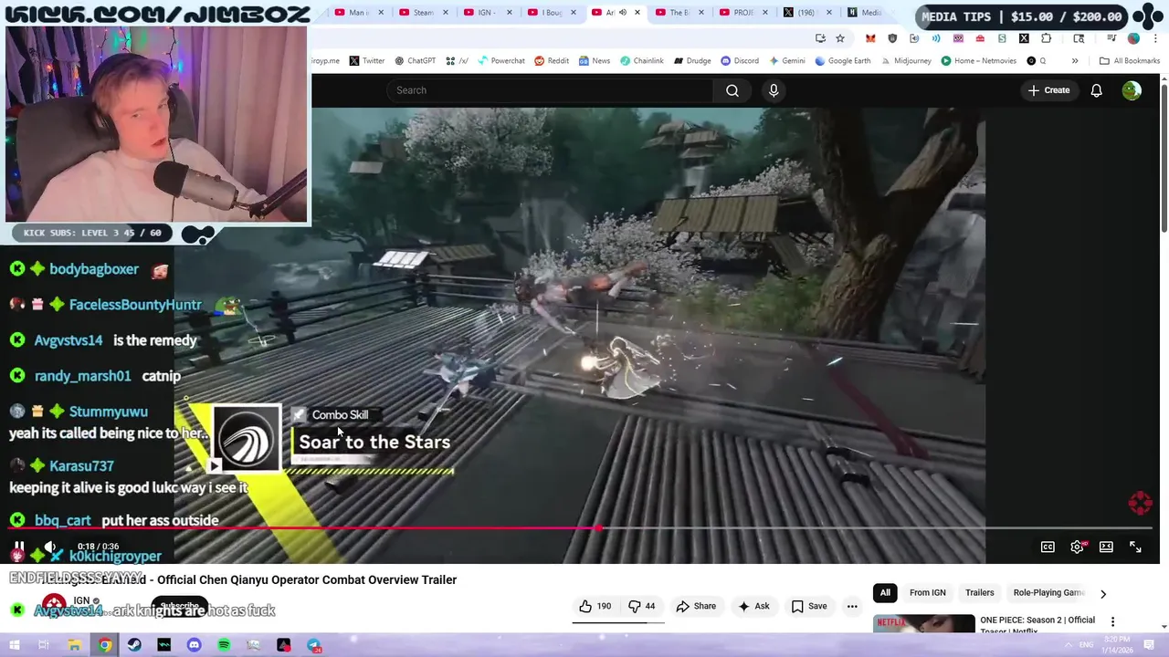Open the ChatGPT bookmark

point(415,61)
